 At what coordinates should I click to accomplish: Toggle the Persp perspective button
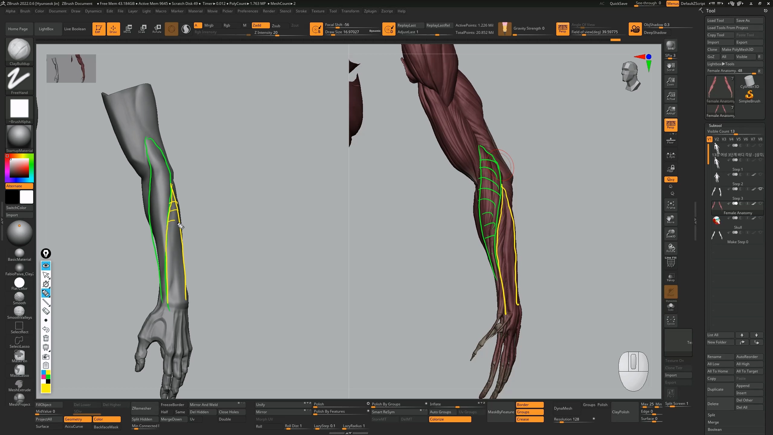point(671,124)
